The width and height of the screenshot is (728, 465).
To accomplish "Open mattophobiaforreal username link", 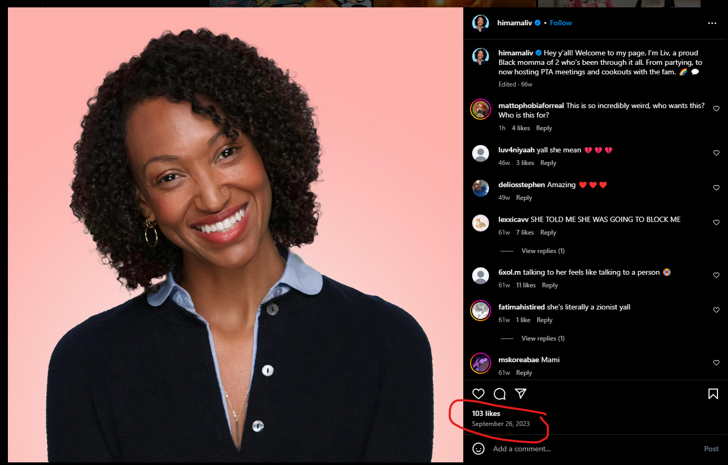I will tap(531, 105).
